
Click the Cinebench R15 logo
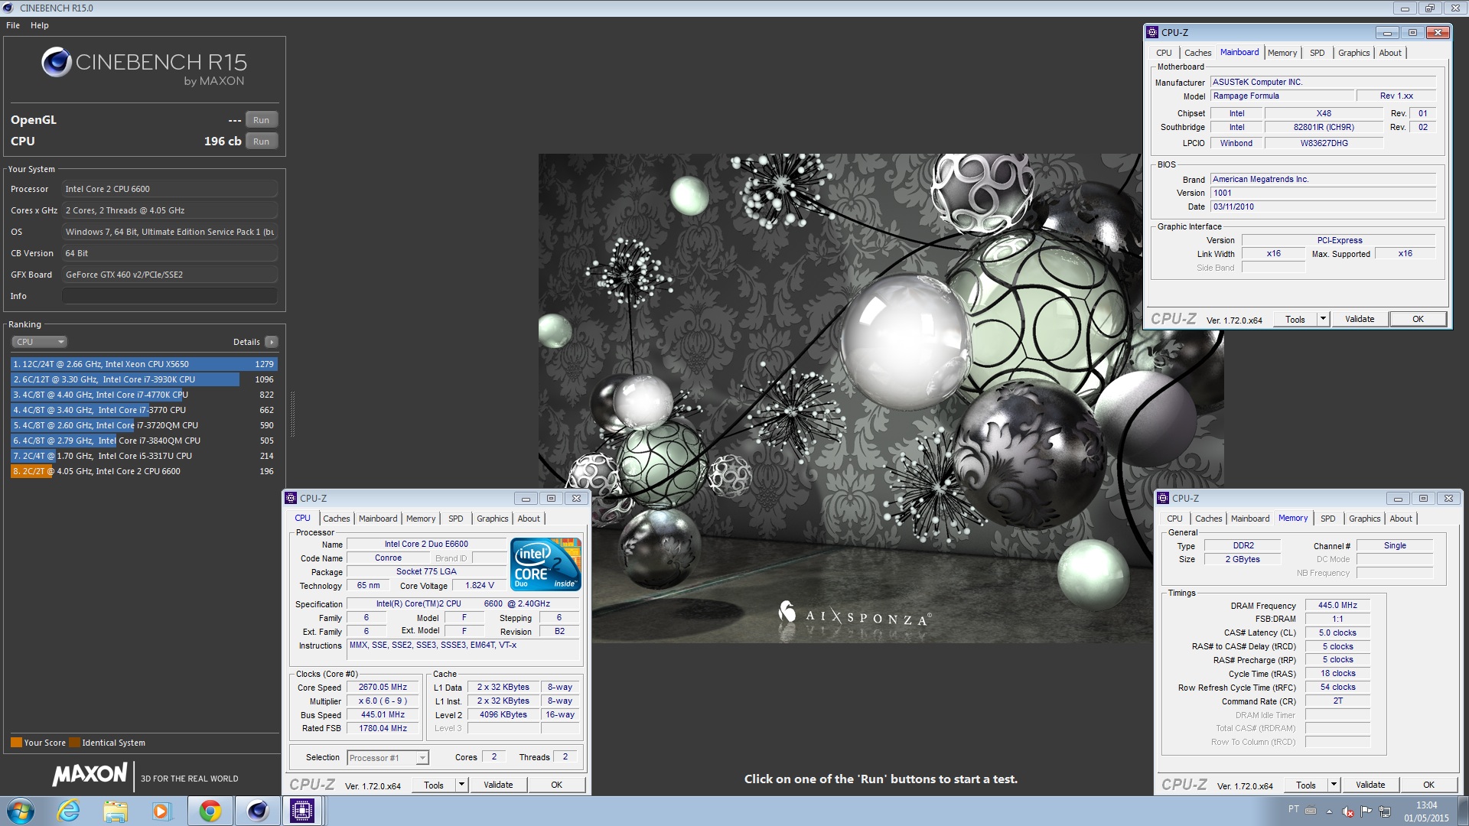[145, 67]
